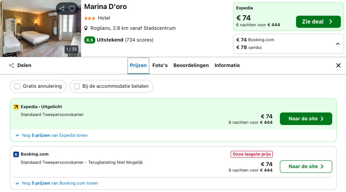
Task: Select the € 78 sembo price row
Action: (x=249, y=47)
